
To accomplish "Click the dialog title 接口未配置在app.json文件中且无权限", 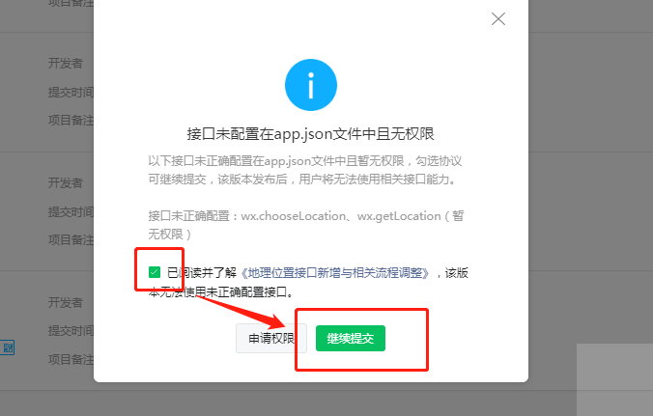I will click(310, 134).
